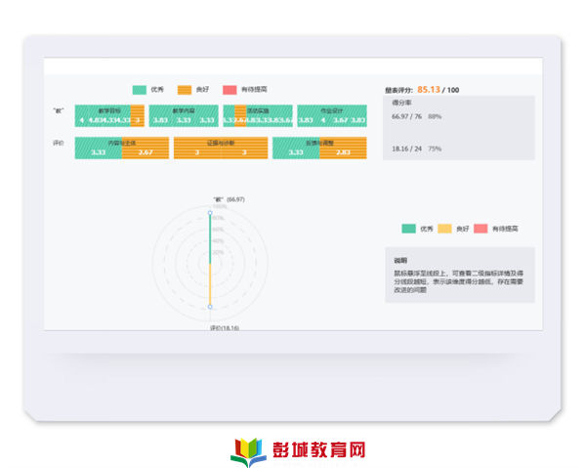Select the 教学目标 bar segment
Viewport: 586px width, 468px height.
109,116
